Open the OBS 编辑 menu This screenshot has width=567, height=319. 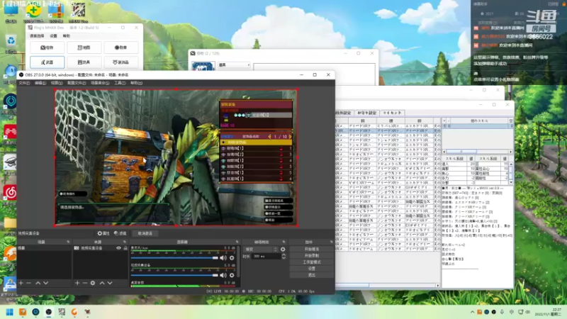pyautogui.click(x=40, y=83)
